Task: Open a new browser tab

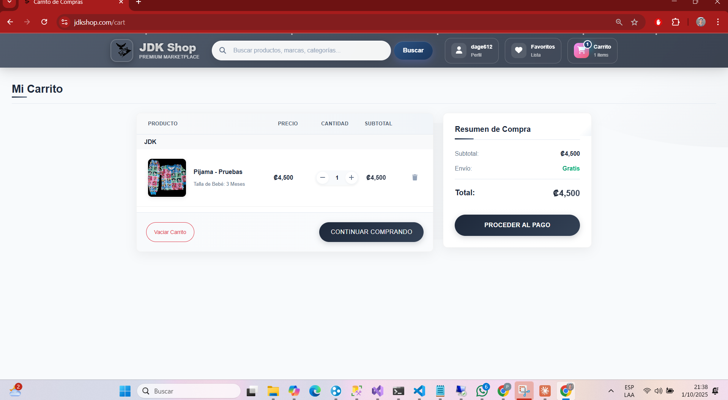Action: (x=139, y=3)
